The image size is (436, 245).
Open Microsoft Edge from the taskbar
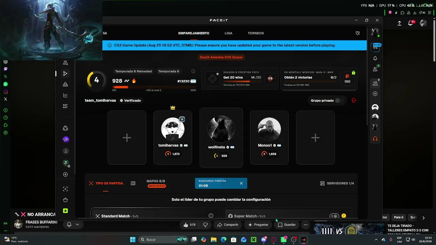click(x=223, y=240)
